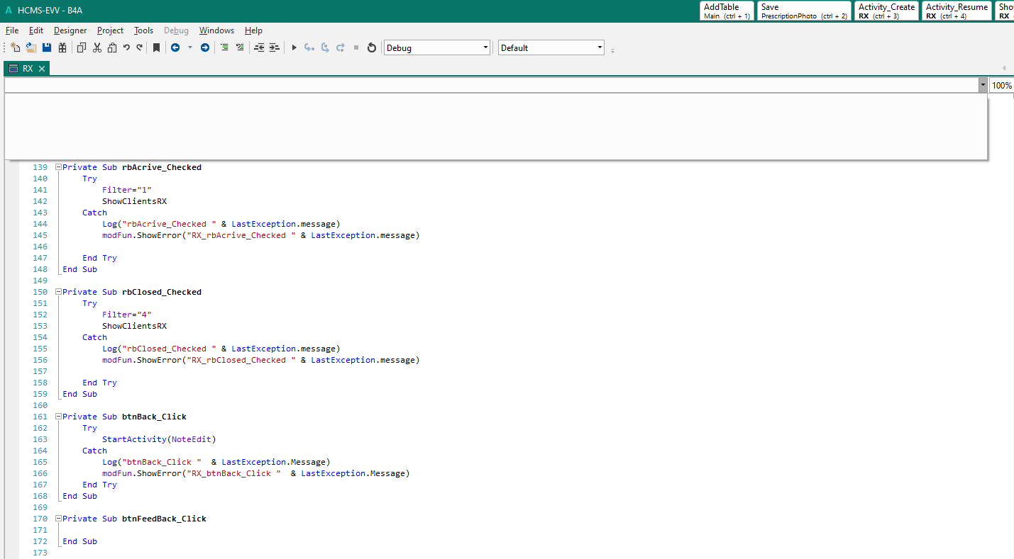
Task: Navigate backward with the blue left arrow
Action: tap(175, 47)
